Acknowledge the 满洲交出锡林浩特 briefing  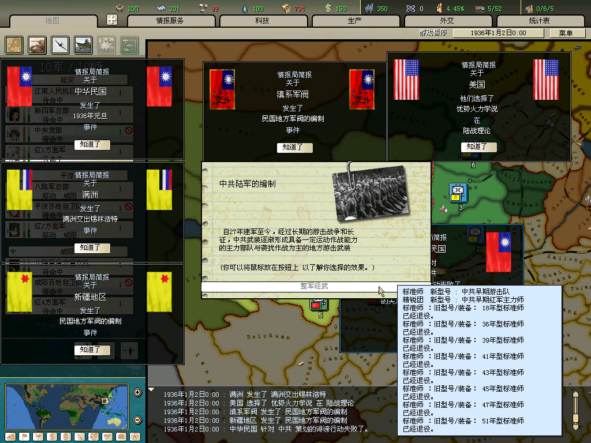(92, 248)
